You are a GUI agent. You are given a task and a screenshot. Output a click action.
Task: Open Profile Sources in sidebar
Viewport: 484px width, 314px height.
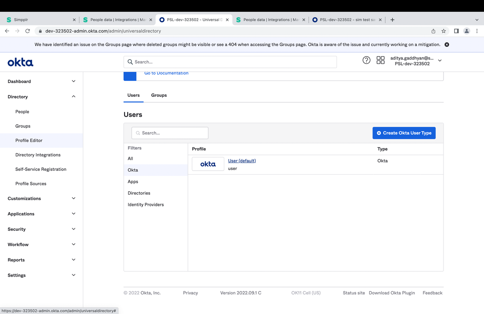click(x=31, y=184)
